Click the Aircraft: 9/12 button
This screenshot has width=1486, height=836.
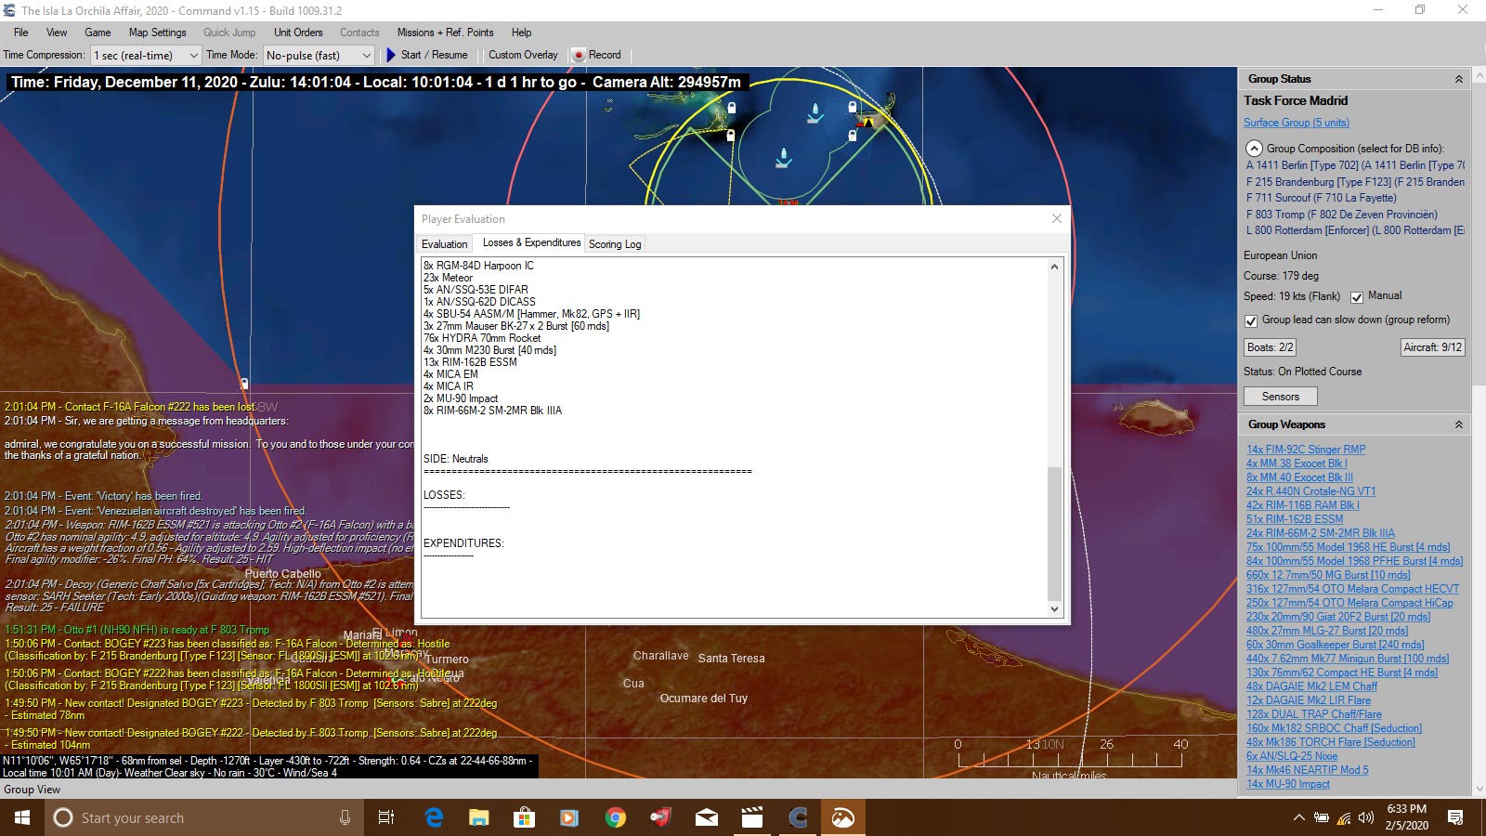1432,347
